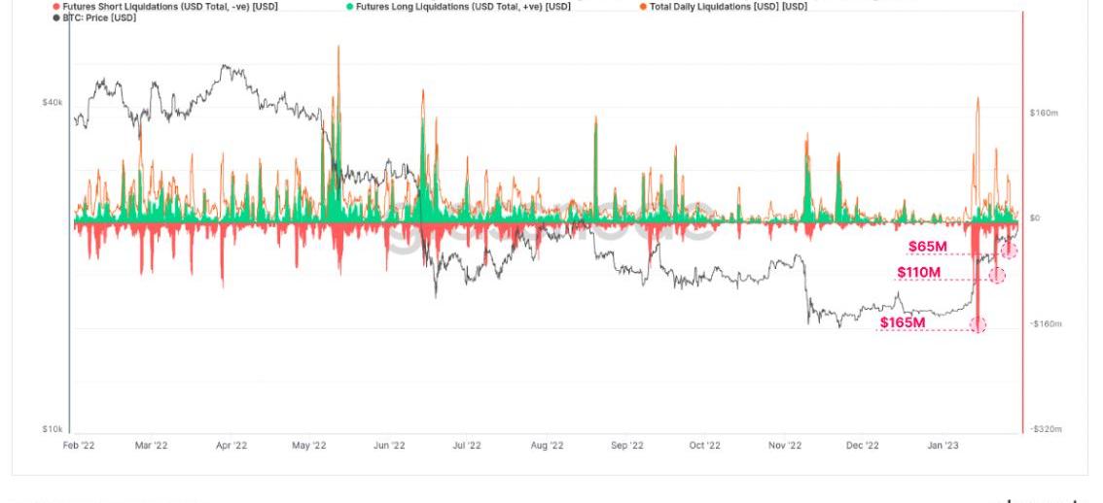Select the $65M annotation label
Image resolution: width=1103 pixels, height=503 pixels.
click(x=927, y=247)
